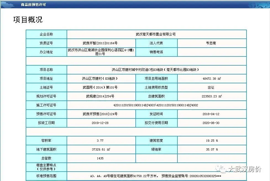Screen dimensions: 270x181
Task: Select value 武国用（2014）第101号
Action: (x=100, y=87)
